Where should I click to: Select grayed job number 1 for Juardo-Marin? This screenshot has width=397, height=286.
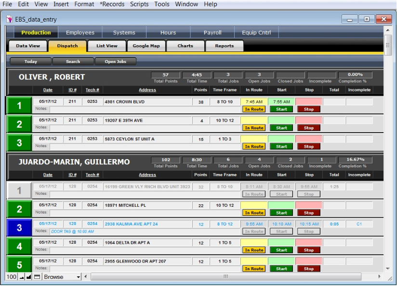pyautogui.click(x=19, y=190)
